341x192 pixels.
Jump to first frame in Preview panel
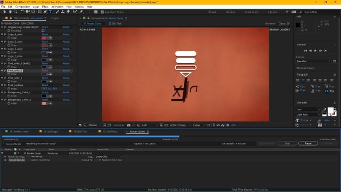[305, 51]
